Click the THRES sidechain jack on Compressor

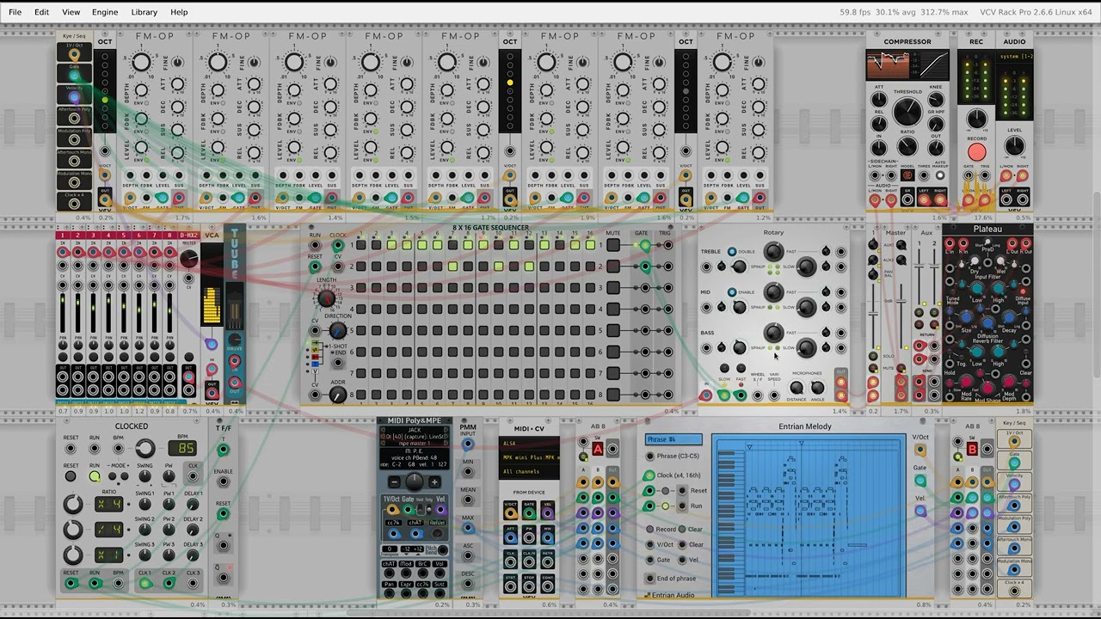coord(923,175)
